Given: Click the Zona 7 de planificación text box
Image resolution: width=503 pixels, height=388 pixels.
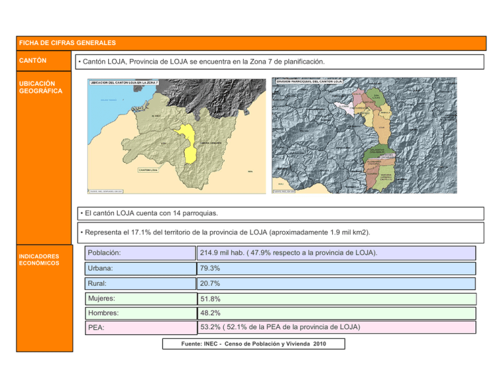Looking at the screenshot, I should tap(278, 62).
